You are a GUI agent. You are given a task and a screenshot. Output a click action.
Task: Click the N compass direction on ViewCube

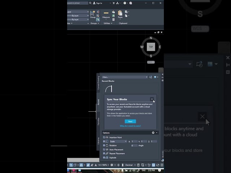pos(151,38)
